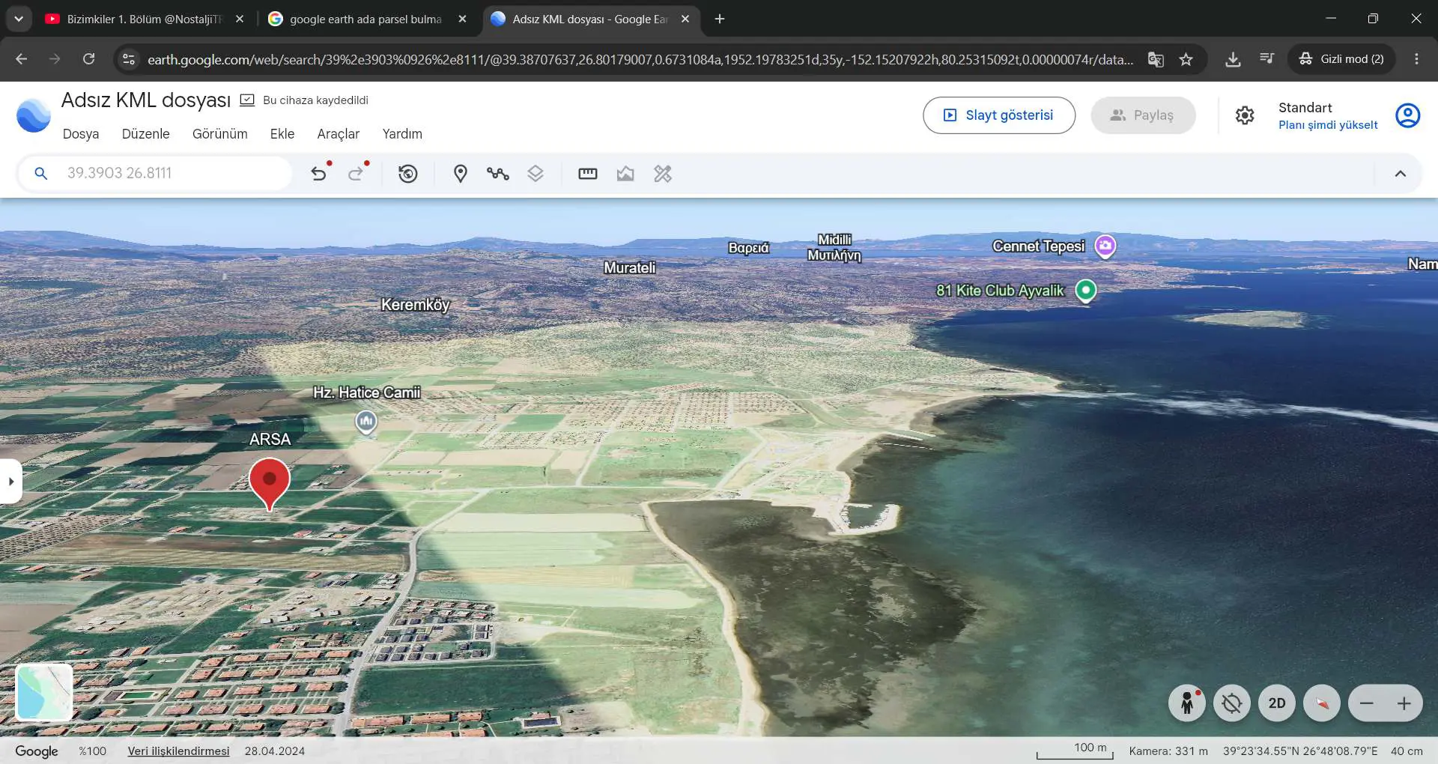Zoom out with the minus button
Screen dimensions: 1438x764
(1367, 703)
